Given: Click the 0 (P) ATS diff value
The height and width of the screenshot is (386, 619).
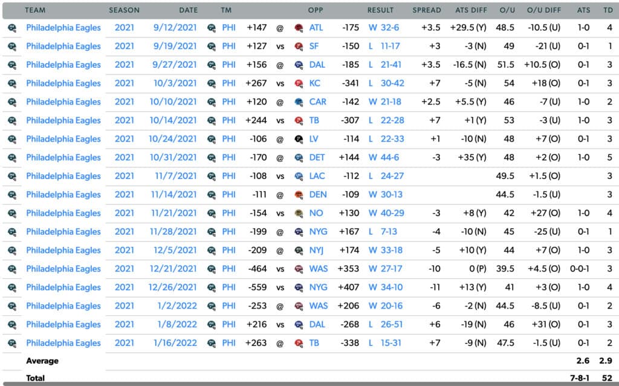Looking at the screenshot, I should (478, 269).
